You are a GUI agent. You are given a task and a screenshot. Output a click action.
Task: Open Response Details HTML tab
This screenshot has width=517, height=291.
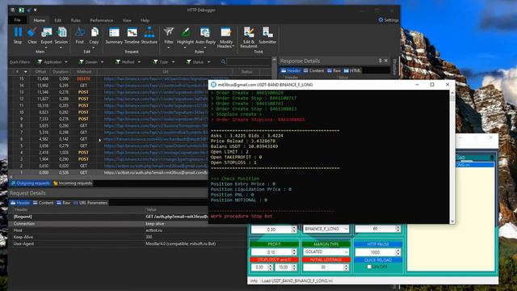tap(352, 70)
